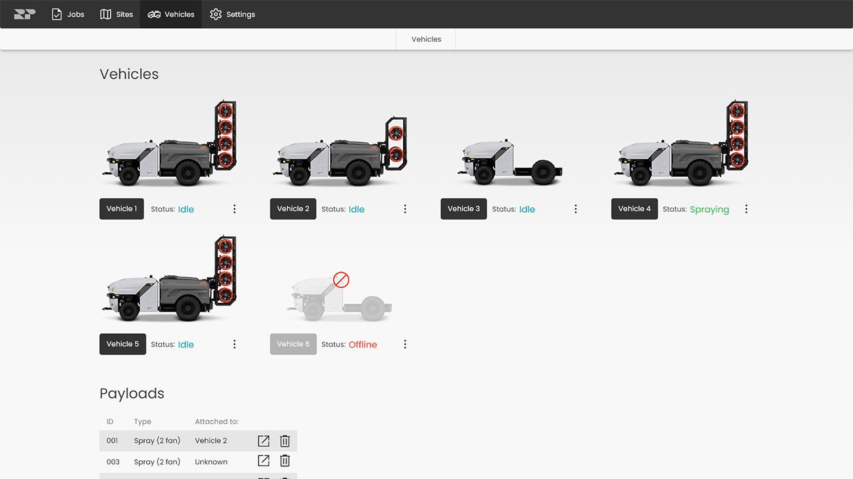Viewport: 853px width, 479px height.
Task: Switch to the Vehicles tab
Action: tap(425, 39)
